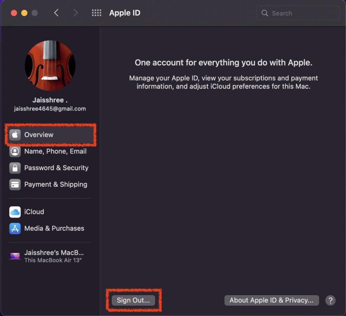Click 'This MacBook Air 13"' subtitle
Screen dimensions: 346x316
click(x=53, y=260)
